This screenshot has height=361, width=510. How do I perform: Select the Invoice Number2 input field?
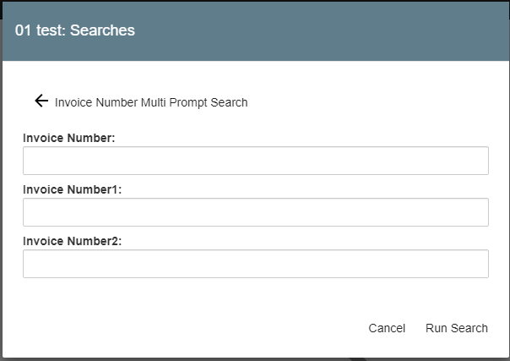[x=255, y=264]
